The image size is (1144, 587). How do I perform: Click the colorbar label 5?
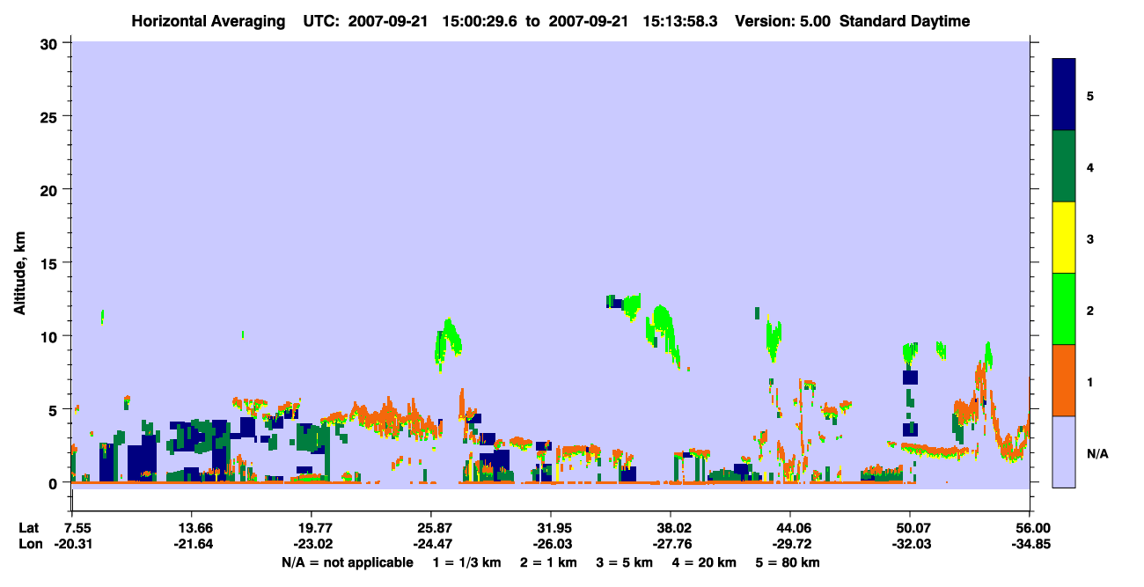1089,95
